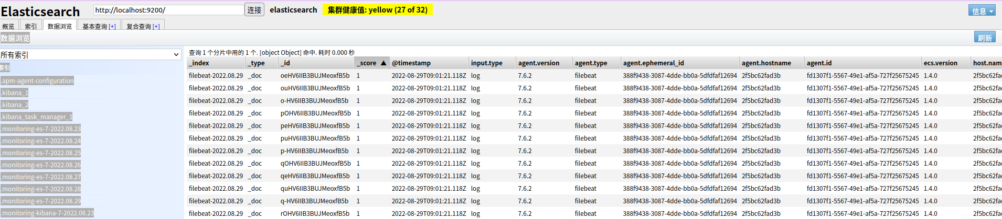
Task: Open document row o-HV6IIB3BUJMeoxfB5b
Action: pos(594,100)
